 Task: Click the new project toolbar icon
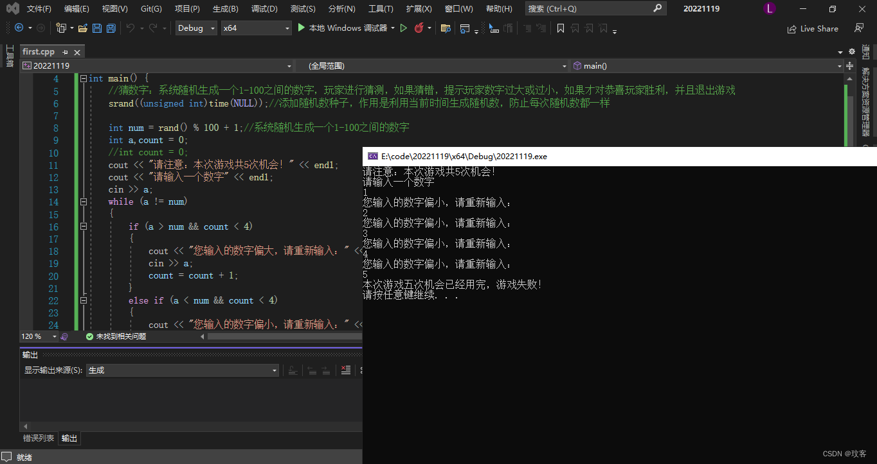click(x=61, y=28)
